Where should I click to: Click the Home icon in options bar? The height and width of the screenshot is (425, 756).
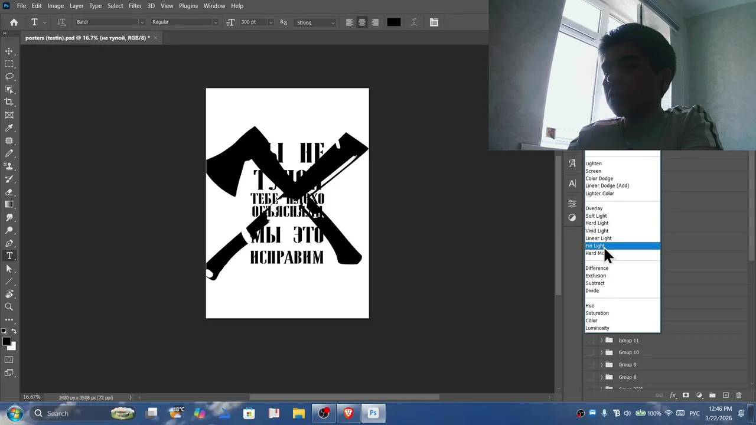click(14, 22)
